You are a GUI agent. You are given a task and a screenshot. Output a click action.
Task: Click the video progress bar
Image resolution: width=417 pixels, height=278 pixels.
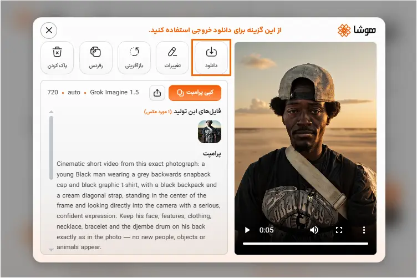[x=306, y=244]
